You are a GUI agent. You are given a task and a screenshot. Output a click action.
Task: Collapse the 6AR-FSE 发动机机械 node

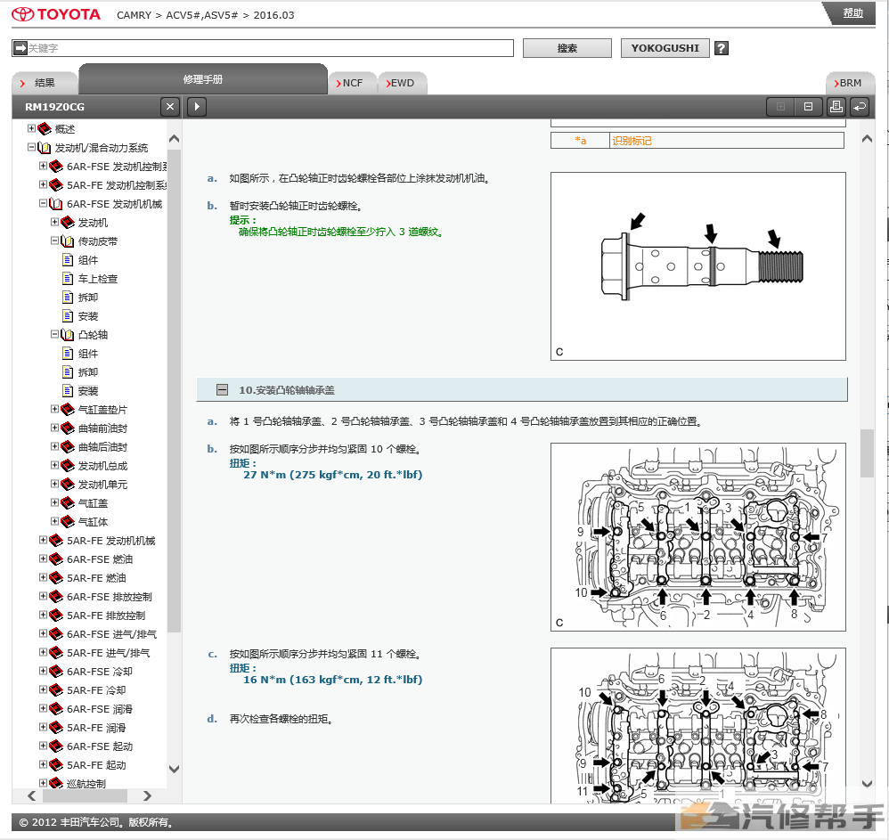[x=43, y=203]
